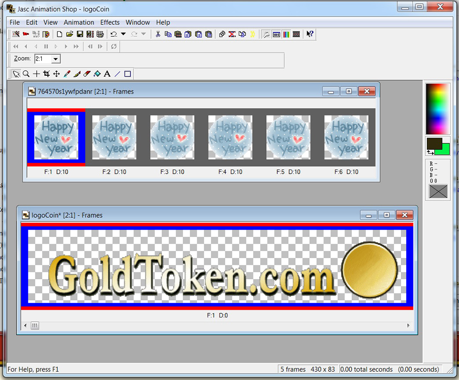
Task: Activate the Dropper tool
Action: click(67, 74)
